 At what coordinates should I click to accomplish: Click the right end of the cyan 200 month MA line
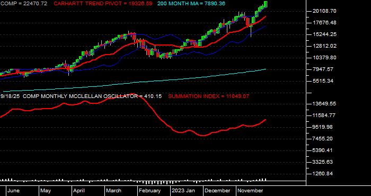click(x=266, y=69)
